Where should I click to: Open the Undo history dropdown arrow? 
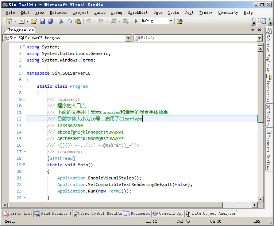coord(94,21)
